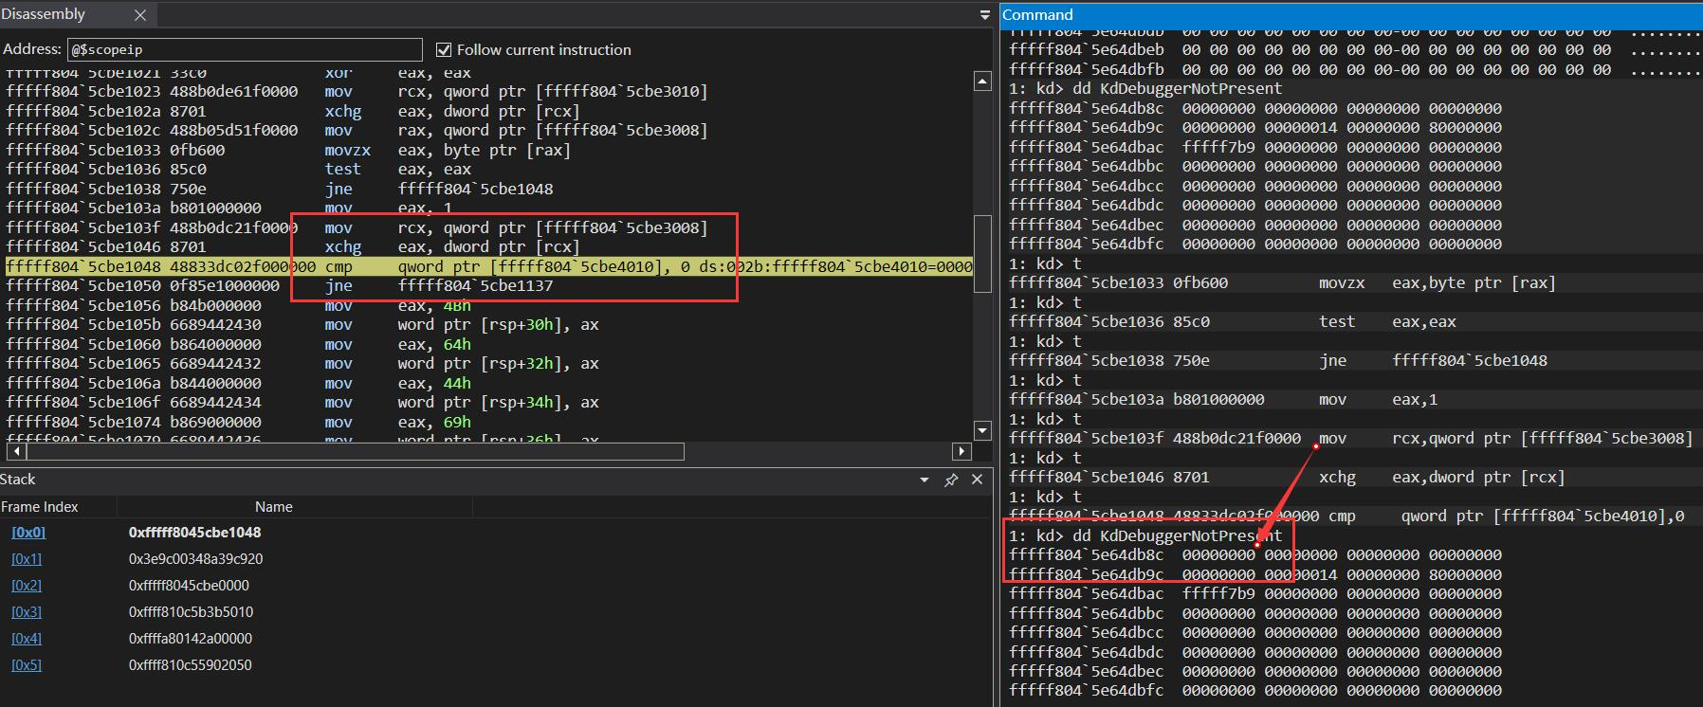Click disassembly vertical scrollbar up arrow
Image resolution: width=1703 pixels, height=707 pixels.
click(x=982, y=82)
